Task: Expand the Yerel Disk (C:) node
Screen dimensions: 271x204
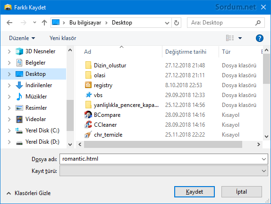Action: tap(9, 131)
